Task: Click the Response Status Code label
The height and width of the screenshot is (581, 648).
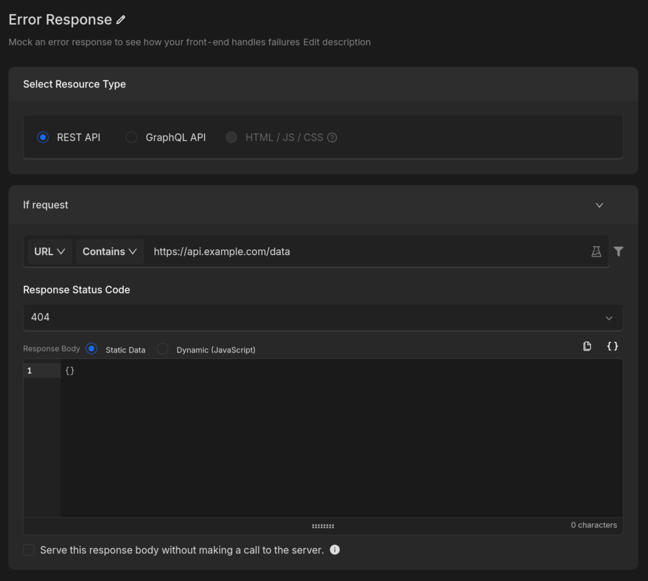Action: (x=77, y=290)
